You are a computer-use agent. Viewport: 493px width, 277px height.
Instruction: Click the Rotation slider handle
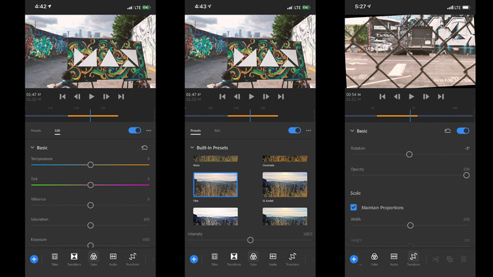point(409,154)
